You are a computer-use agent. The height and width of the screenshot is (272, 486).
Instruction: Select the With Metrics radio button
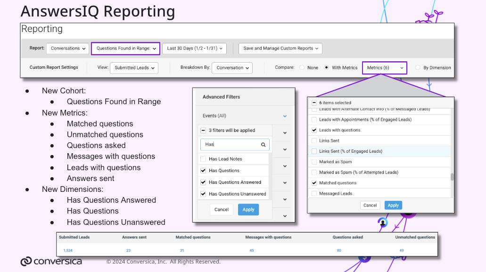(x=326, y=67)
